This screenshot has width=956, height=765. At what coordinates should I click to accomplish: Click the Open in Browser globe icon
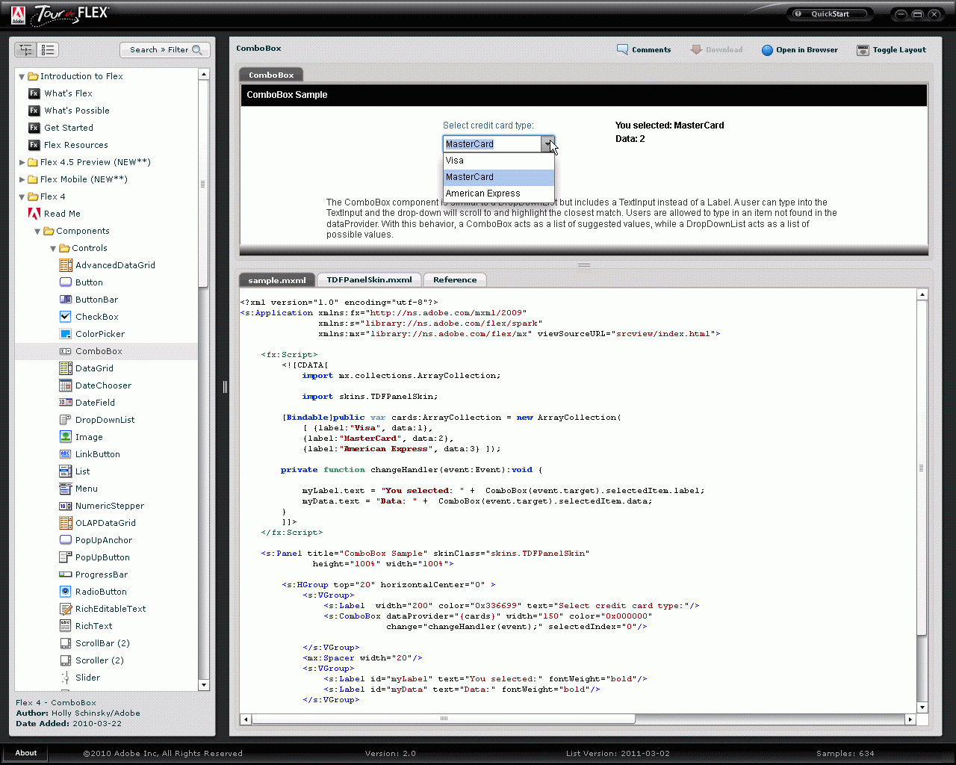767,50
